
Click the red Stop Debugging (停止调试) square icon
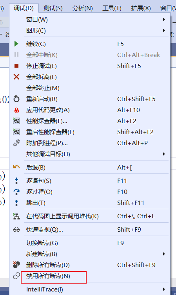tap(16, 66)
